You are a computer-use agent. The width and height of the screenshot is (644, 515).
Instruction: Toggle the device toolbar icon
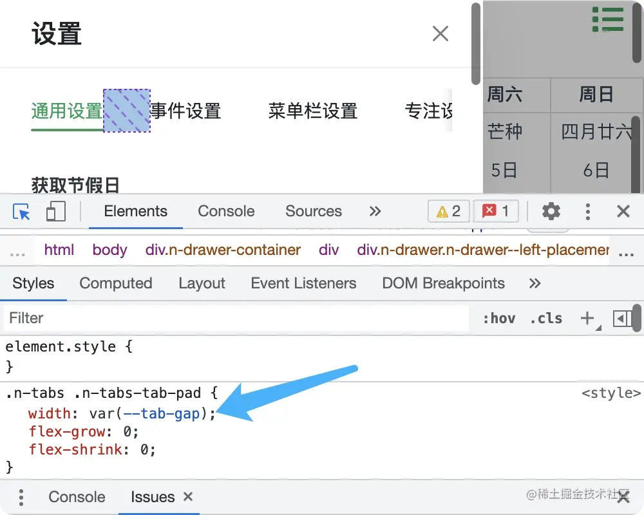pyautogui.click(x=55, y=212)
